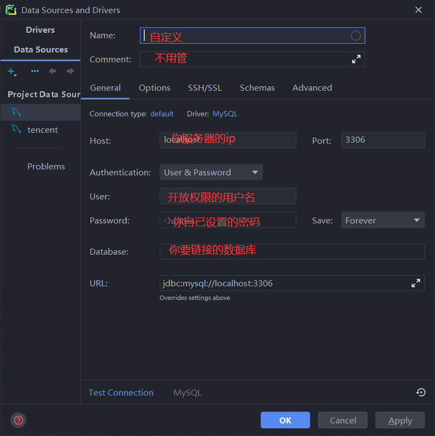This screenshot has height=436, width=435.
Task: Click the default connection type link
Action: 162,114
